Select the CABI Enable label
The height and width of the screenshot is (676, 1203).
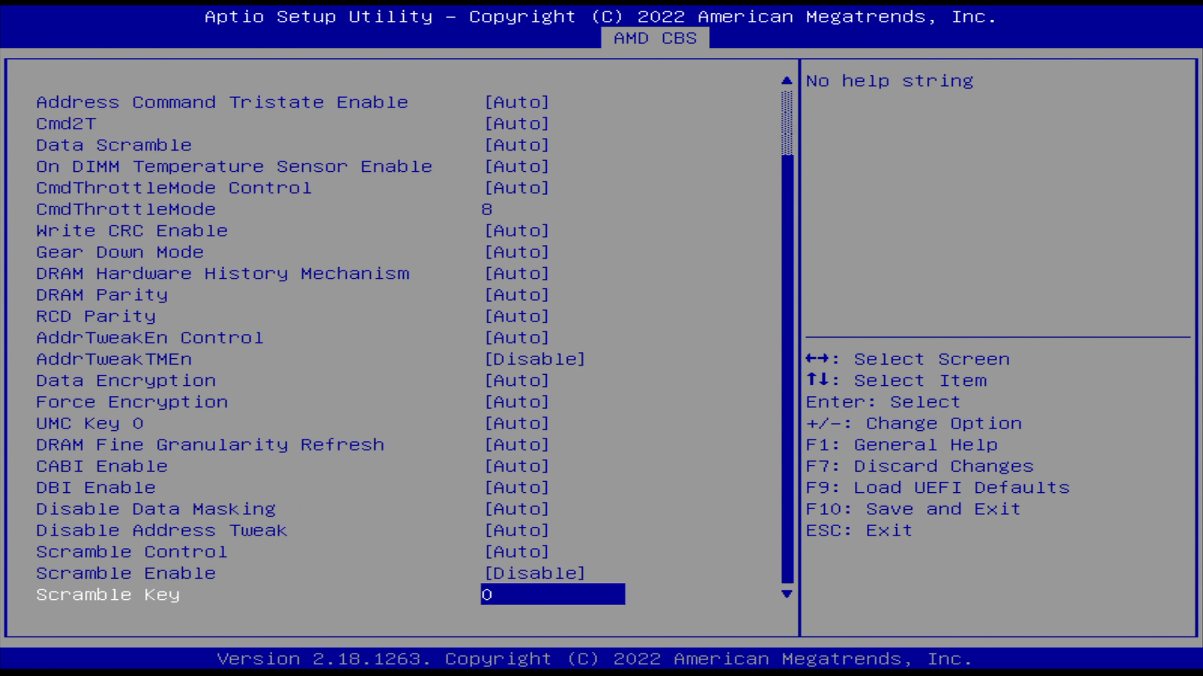point(102,467)
